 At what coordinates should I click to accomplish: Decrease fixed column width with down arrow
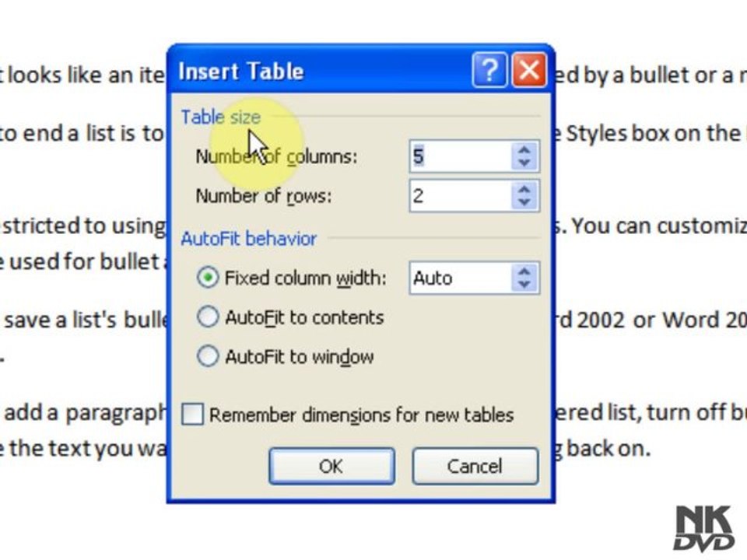tap(524, 285)
